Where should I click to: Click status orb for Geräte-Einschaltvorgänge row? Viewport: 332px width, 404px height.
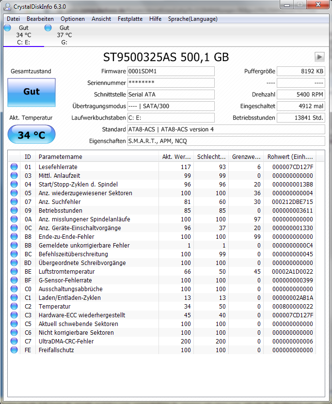pos(14,228)
